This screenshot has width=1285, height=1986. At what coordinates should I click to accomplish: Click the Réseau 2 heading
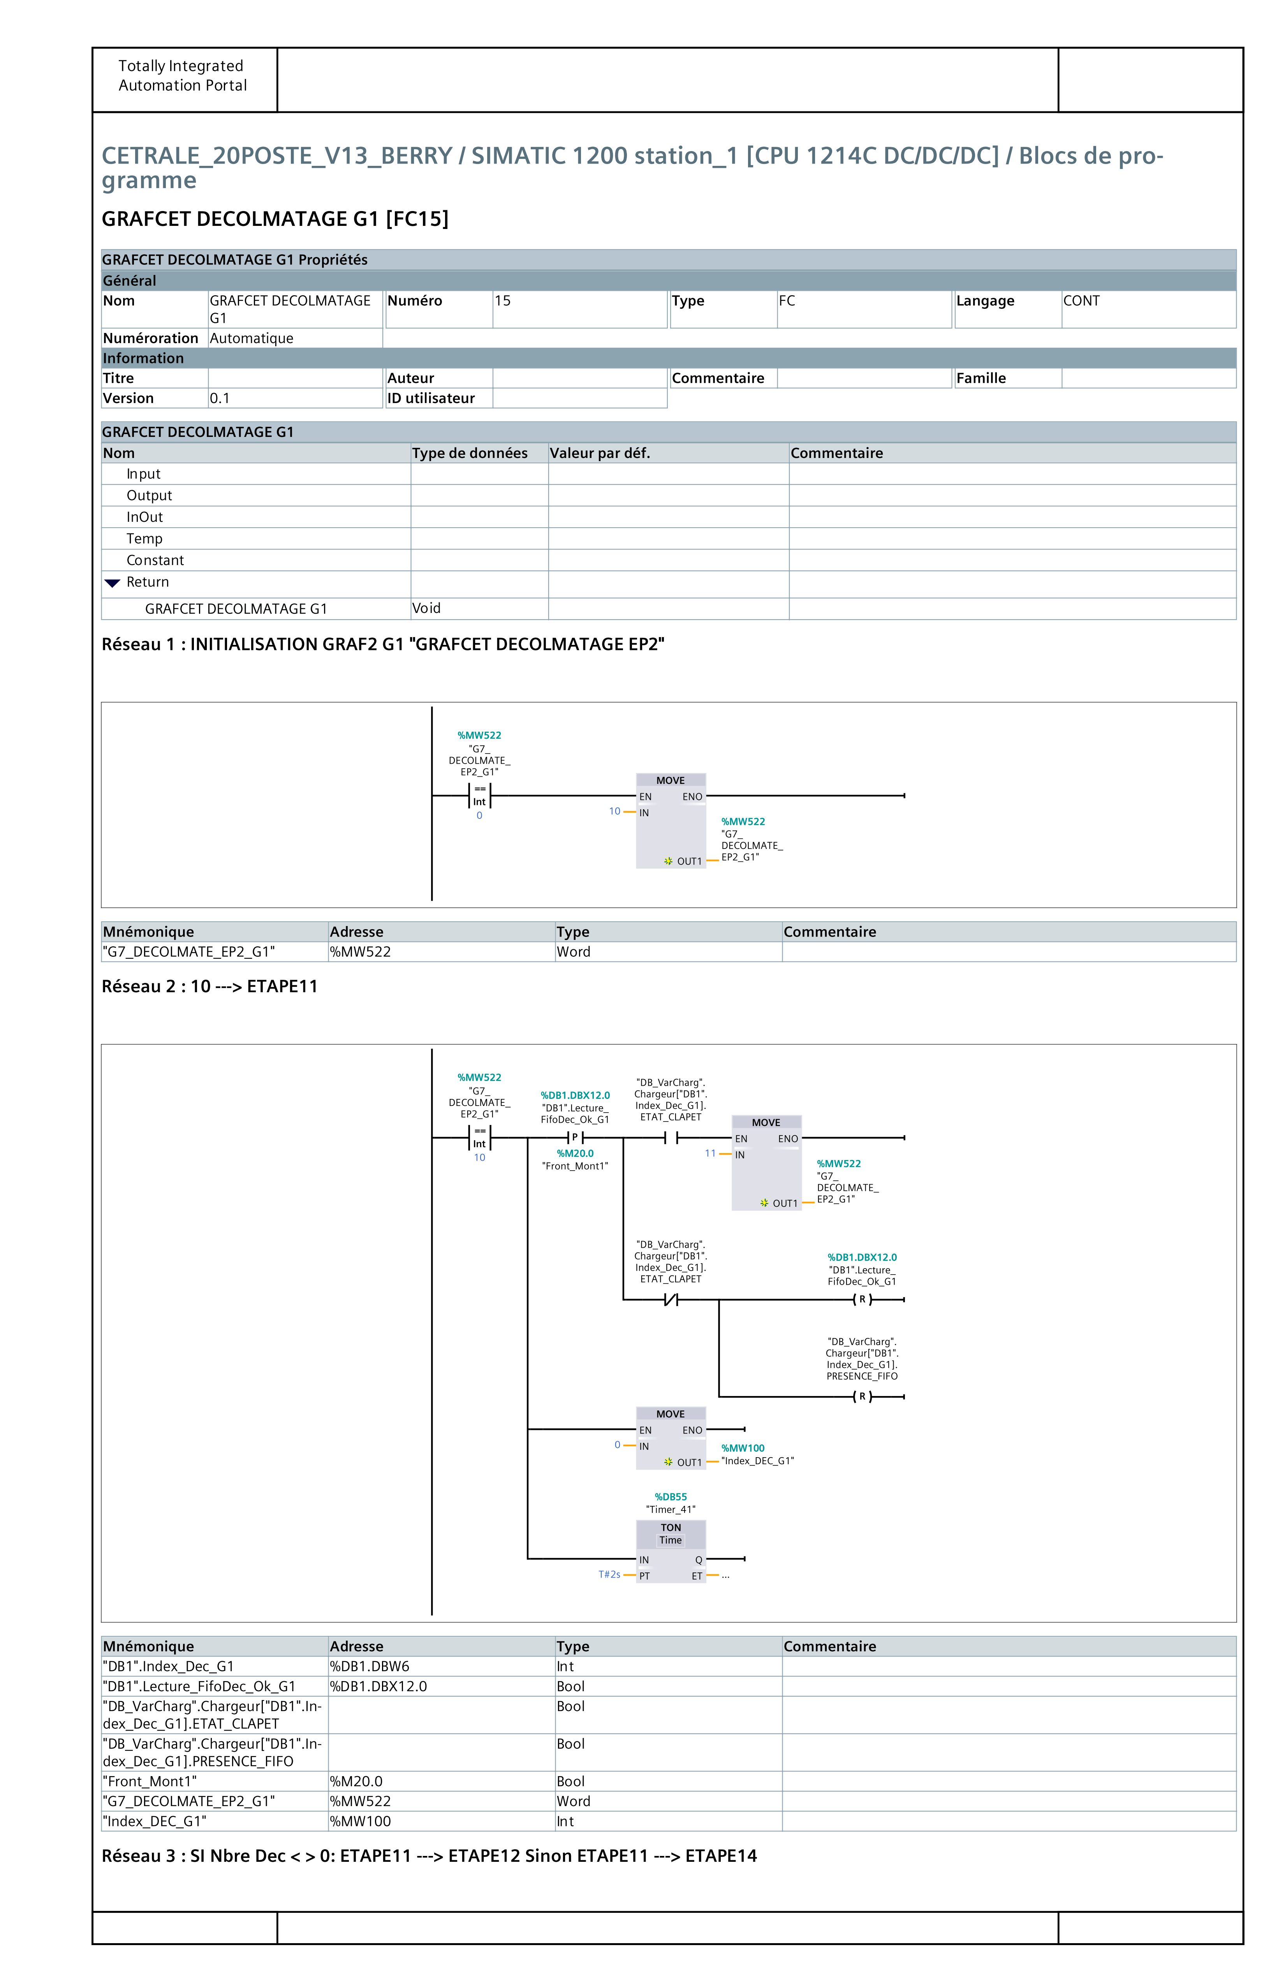[209, 986]
